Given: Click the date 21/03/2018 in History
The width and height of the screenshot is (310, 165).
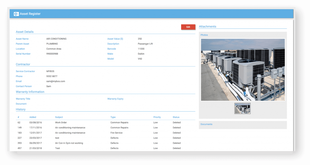Looking at the screenshot, I should [36, 148].
